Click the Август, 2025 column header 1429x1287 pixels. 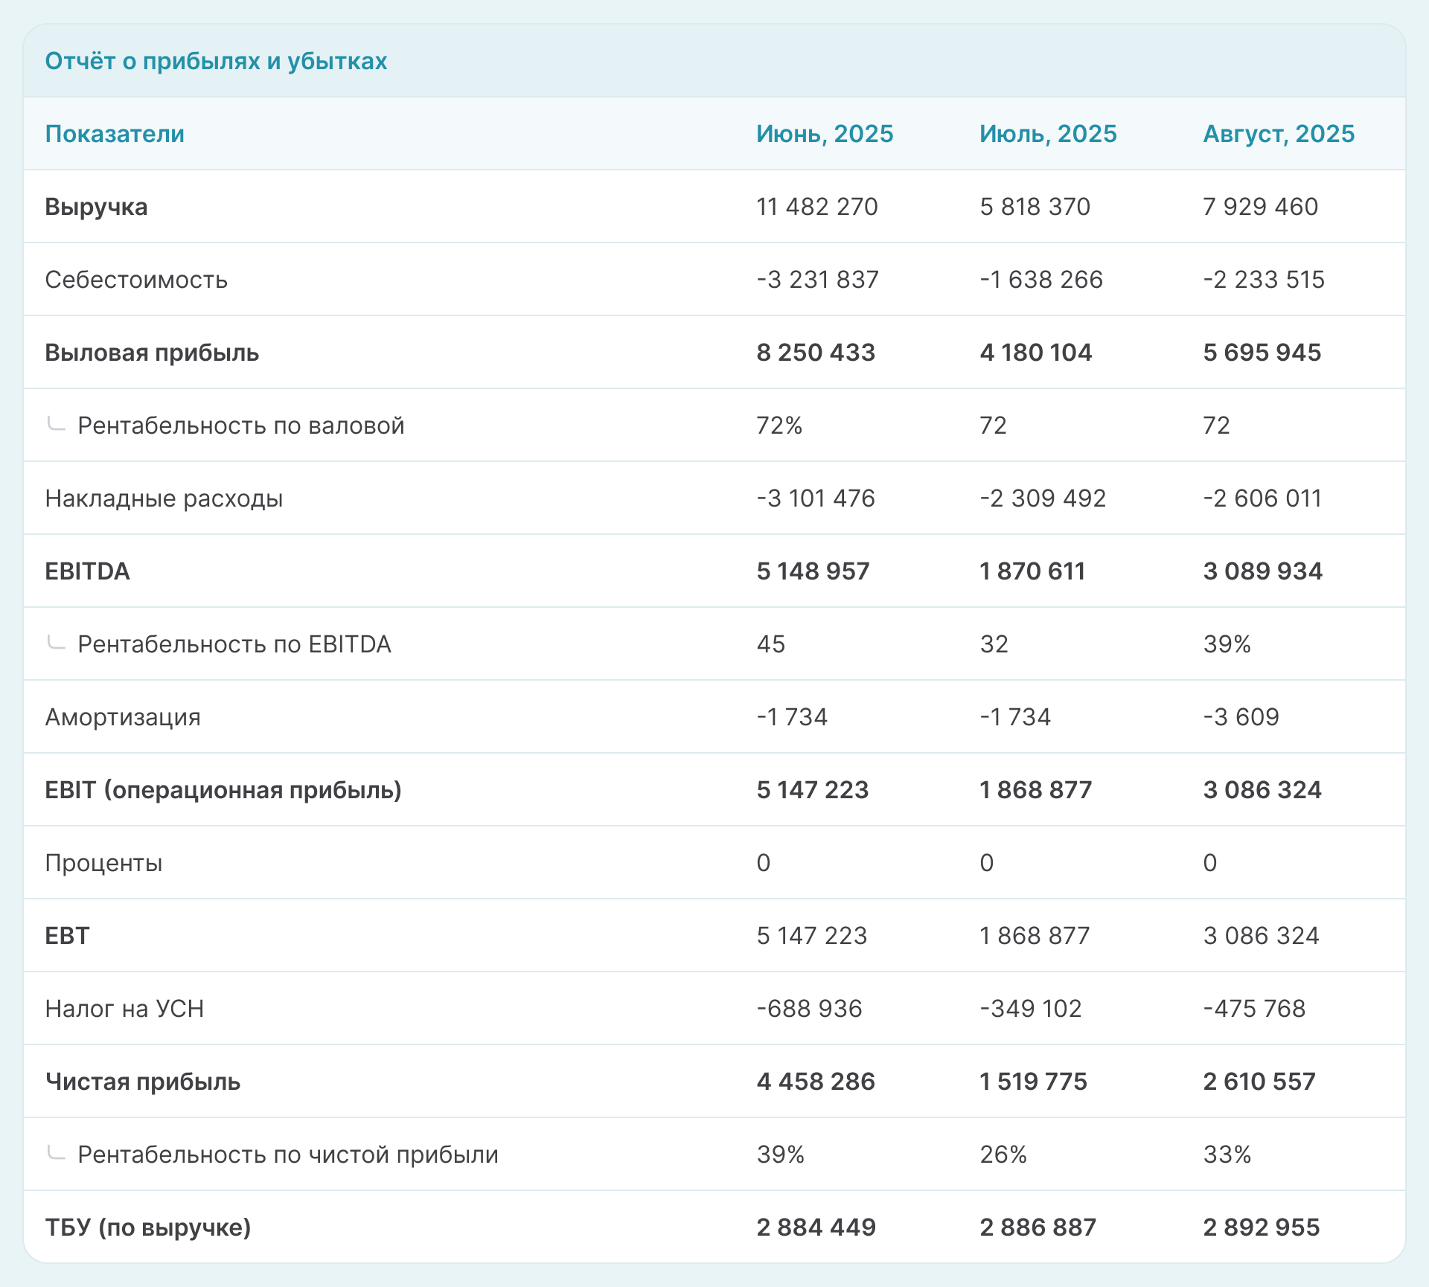1278,134
